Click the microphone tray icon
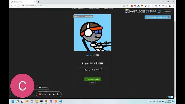 coord(154,101)
